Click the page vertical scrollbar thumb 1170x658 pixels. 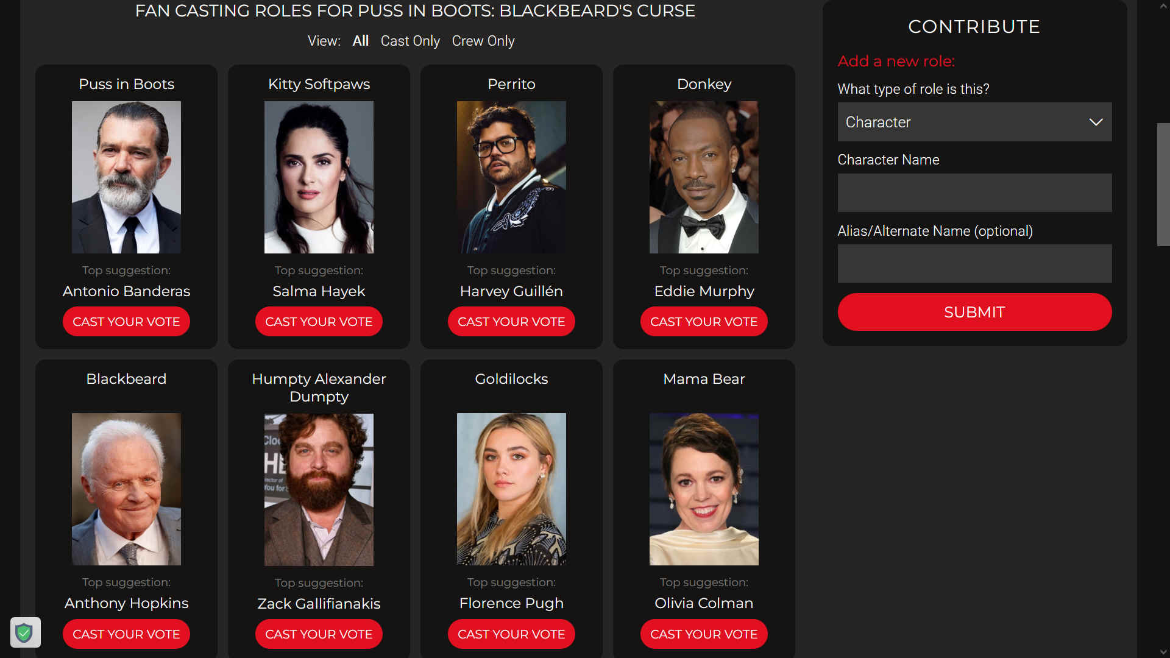[x=1163, y=185]
